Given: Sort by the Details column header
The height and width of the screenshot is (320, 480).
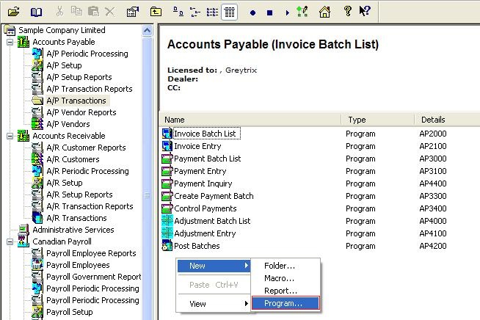Looking at the screenshot, I should tap(447, 120).
